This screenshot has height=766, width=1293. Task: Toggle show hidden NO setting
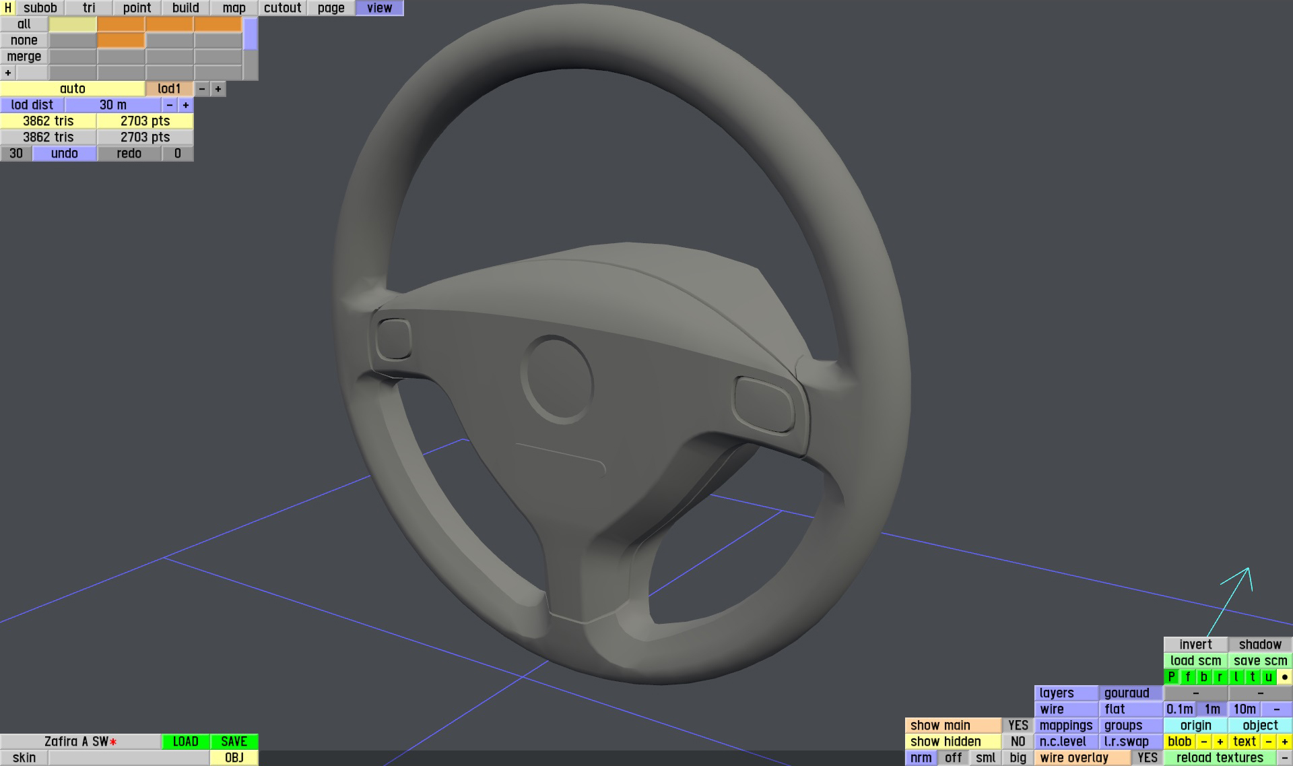pos(1018,742)
